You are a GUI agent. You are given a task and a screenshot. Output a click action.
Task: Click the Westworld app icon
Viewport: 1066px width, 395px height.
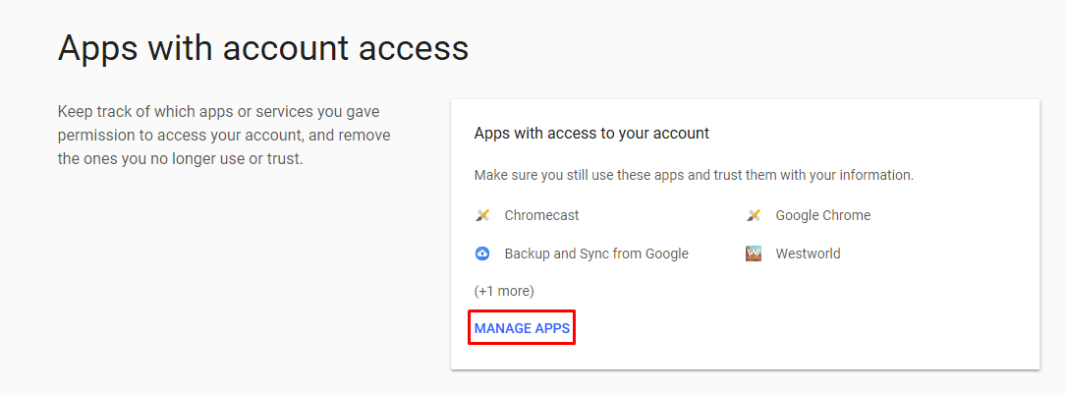coord(754,254)
